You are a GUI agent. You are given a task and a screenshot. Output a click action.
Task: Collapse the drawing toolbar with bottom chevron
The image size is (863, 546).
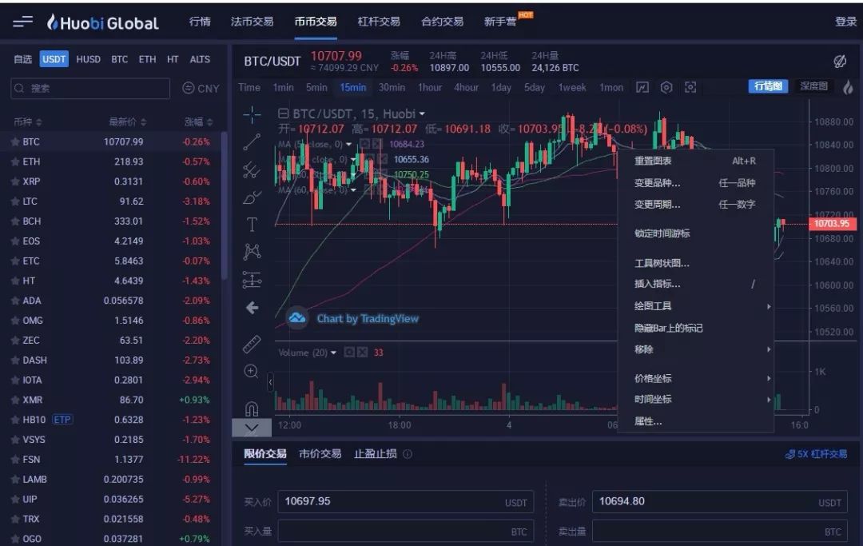coord(252,428)
